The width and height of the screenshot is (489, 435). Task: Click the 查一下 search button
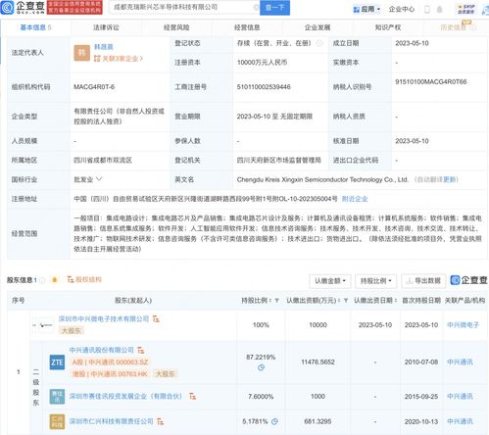(x=274, y=7)
